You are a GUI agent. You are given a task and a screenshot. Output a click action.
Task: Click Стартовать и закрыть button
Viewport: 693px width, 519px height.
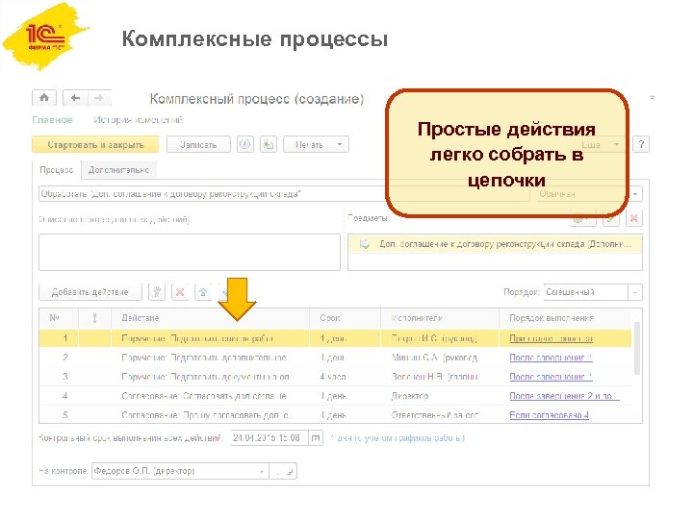[95, 144]
